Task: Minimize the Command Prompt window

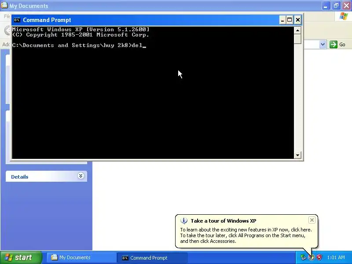Action: click(282, 20)
